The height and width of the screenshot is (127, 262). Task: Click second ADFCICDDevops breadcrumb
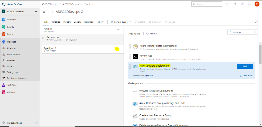tap(71, 4)
